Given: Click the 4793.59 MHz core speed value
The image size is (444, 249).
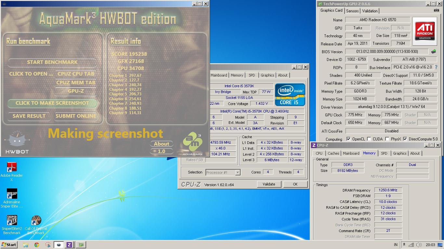Looking at the screenshot, I should click(x=221, y=142).
